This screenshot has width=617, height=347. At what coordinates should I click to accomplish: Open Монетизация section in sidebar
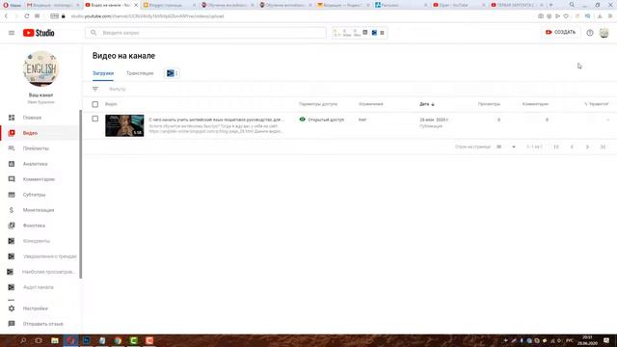(x=40, y=210)
